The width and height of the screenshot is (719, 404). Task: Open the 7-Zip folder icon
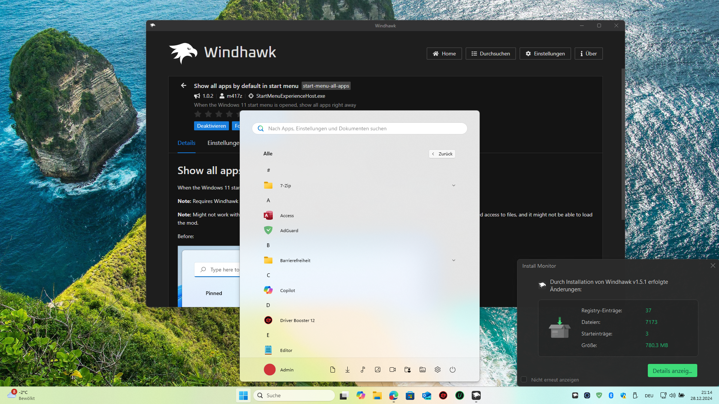pyautogui.click(x=268, y=185)
